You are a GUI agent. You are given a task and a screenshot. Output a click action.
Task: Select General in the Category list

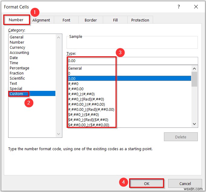pyautogui.click(x=32, y=37)
